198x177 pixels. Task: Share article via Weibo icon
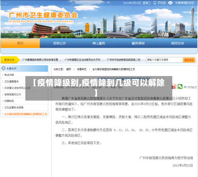tap(174, 87)
